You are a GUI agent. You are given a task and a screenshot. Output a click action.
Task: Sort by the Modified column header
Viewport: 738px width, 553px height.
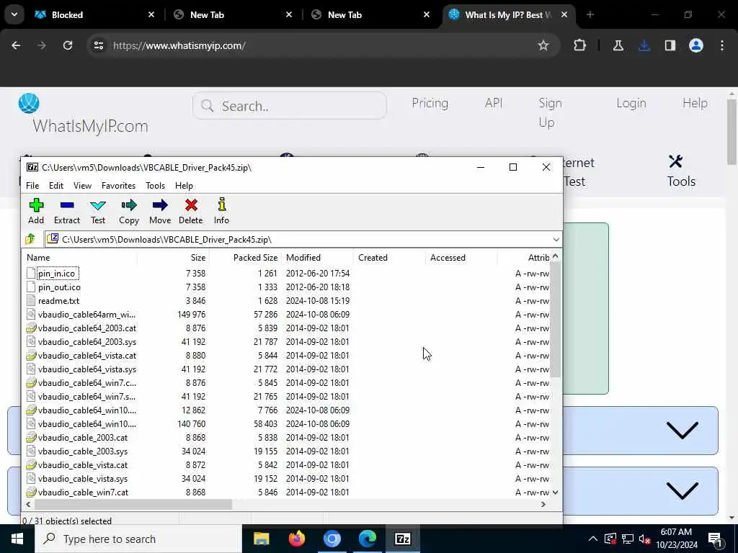pos(317,258)
